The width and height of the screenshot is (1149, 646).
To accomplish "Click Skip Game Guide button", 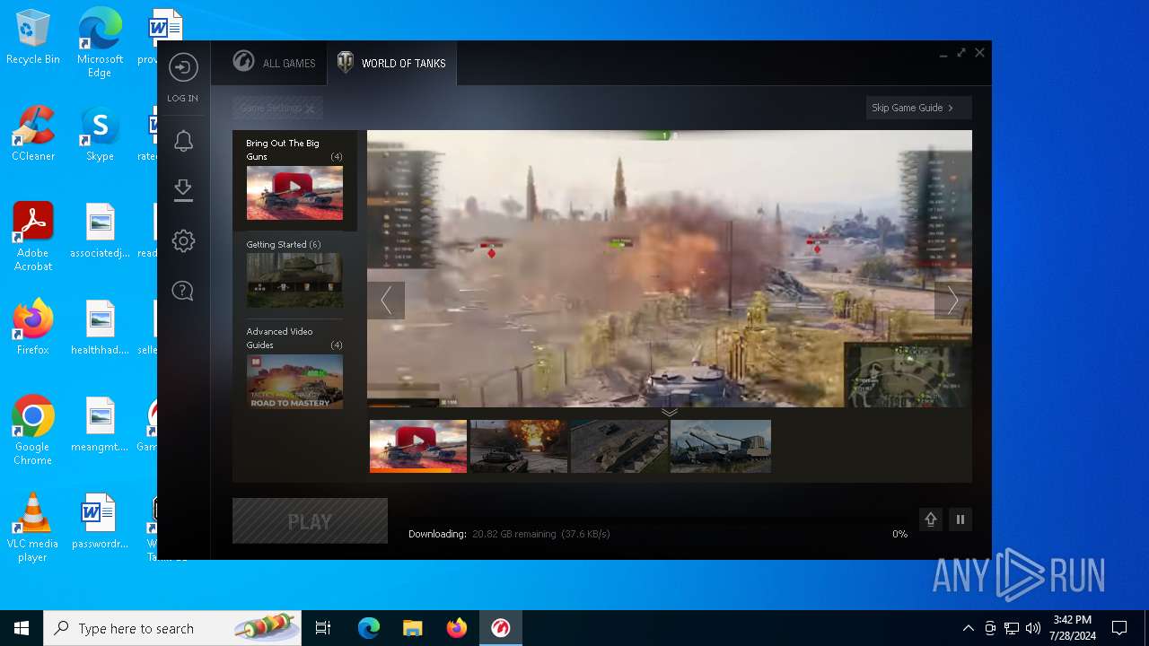I will point(918,108).
